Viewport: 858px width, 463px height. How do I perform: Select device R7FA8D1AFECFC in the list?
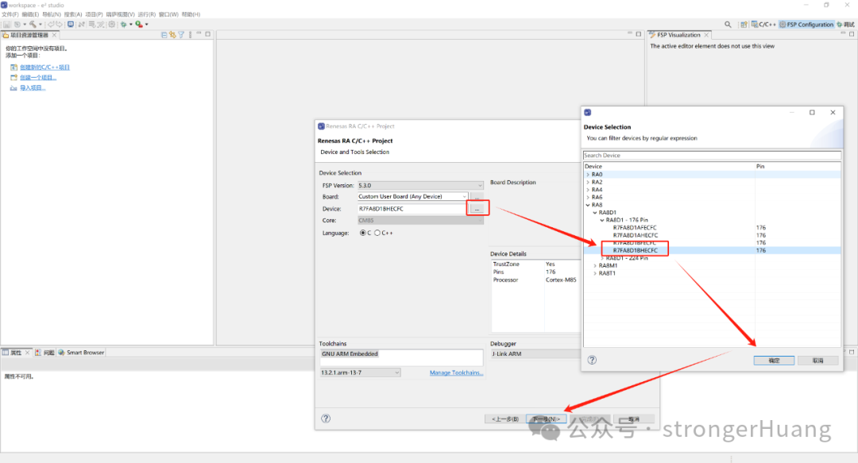click(635, 228)
